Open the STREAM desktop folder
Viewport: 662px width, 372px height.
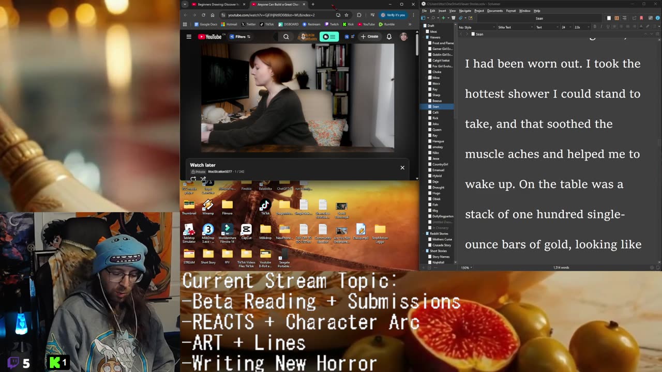pos(189,256)
